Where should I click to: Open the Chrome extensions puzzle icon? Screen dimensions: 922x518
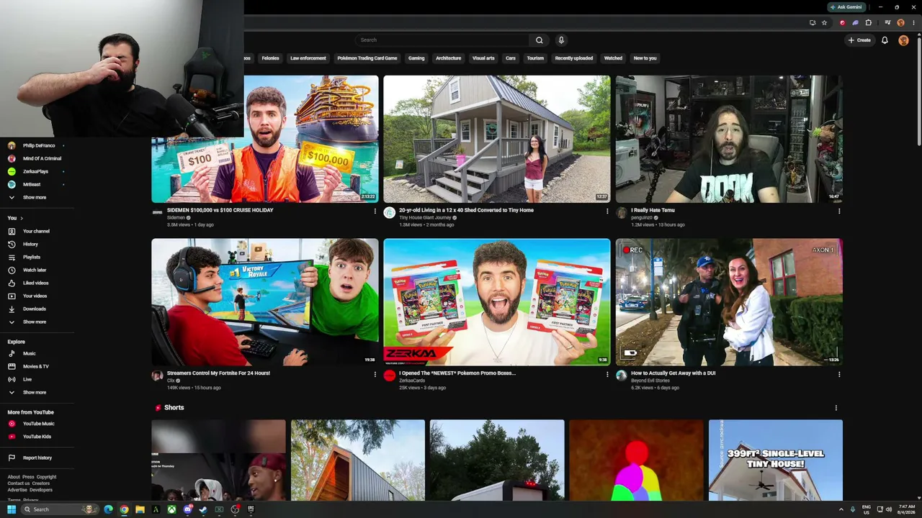869,22
